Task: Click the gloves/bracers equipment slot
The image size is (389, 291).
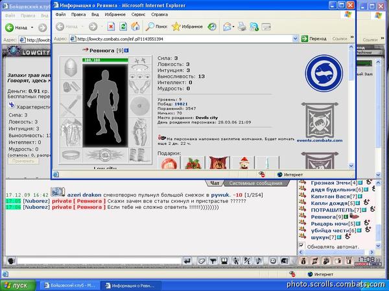Action: [71, 87]
